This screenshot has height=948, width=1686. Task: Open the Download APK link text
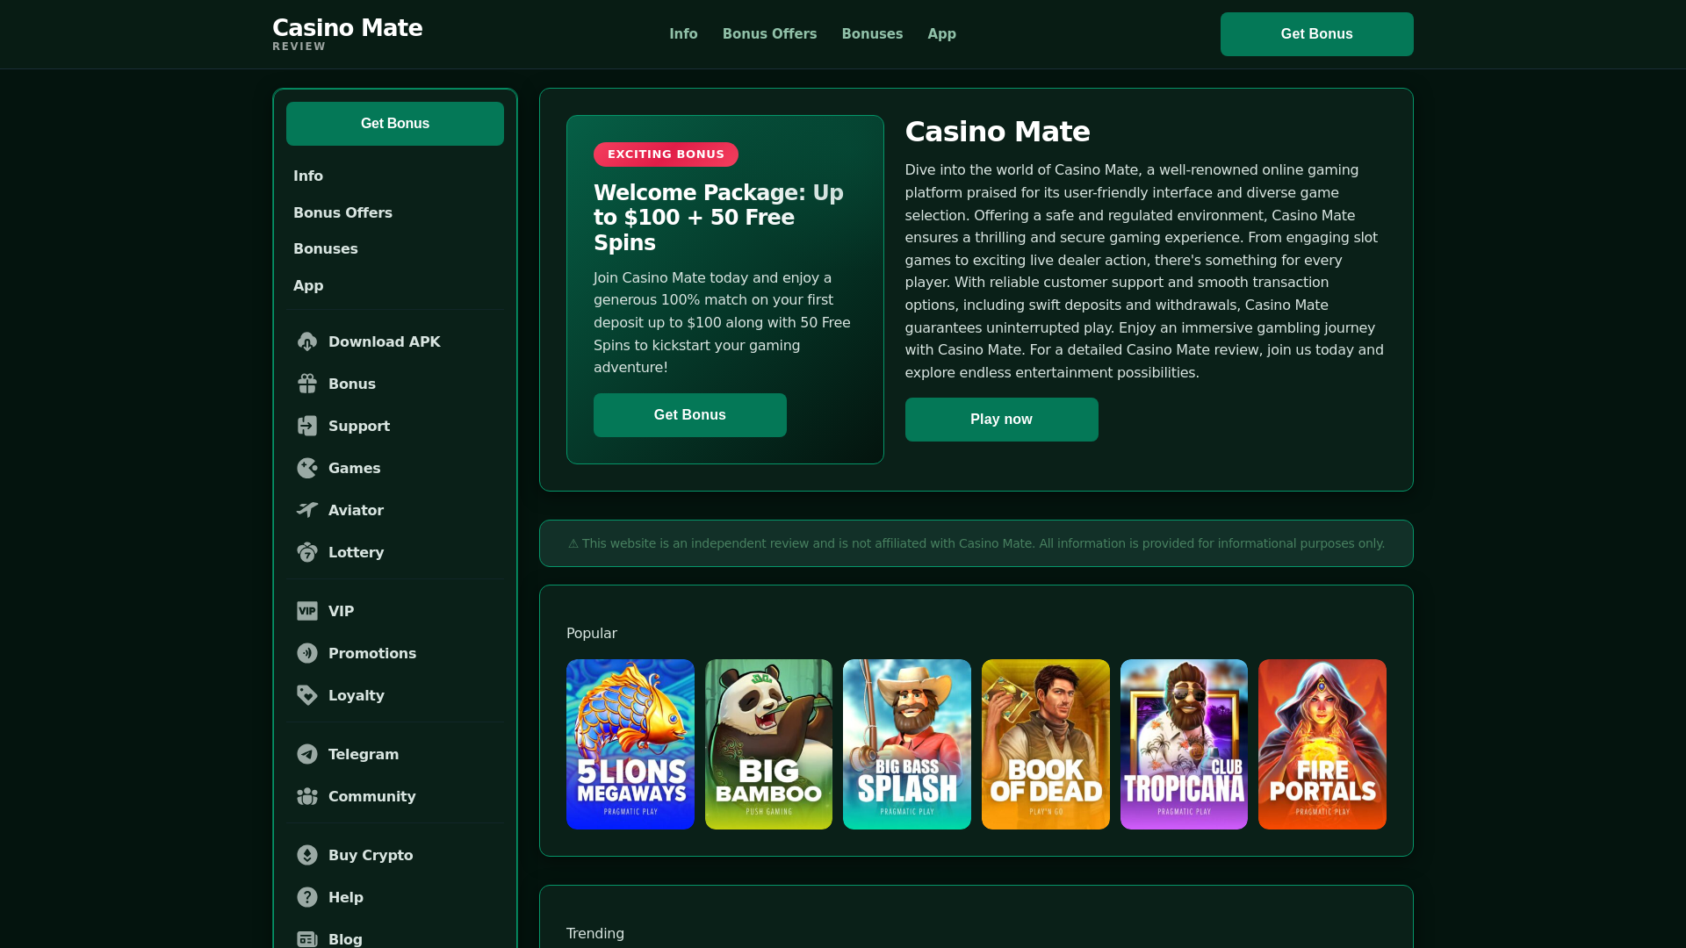(385, 342)
